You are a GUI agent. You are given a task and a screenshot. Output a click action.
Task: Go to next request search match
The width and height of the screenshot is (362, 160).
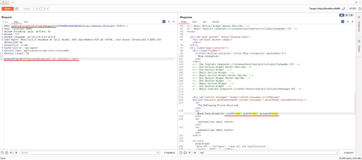16,153
